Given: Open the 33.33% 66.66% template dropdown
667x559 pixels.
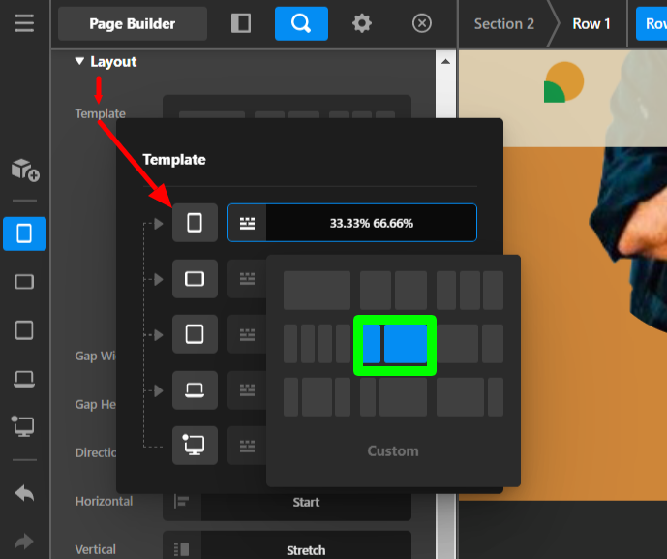Looking at the screenshot, I should pos(352,223).
